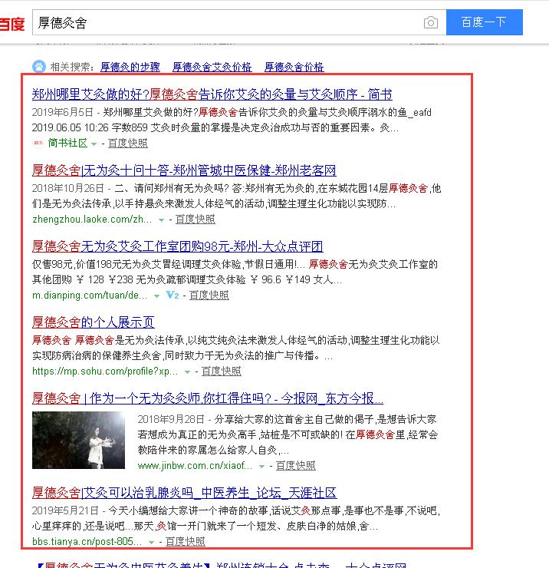Open the arrow next to bbs.tianya.cn
Image resolution: width=549 pixels, height=568 pixels.
(151, 542)
